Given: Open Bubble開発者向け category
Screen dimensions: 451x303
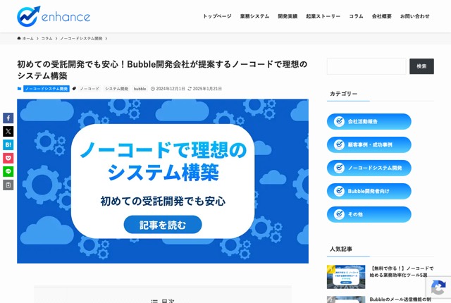Looking at the screenshot, I should pyautogui.click(x=369, y=191).
